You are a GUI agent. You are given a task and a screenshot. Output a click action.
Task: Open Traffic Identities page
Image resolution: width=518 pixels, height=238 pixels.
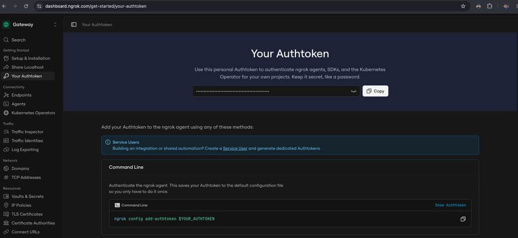pos(27,140)
